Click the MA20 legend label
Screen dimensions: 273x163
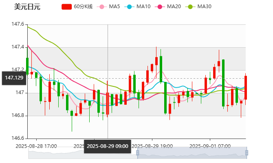174,7
